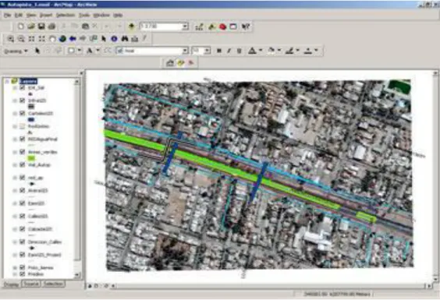Switch to the Source tab
Viewport: 440px width, 300px height.
click(31, 284)
